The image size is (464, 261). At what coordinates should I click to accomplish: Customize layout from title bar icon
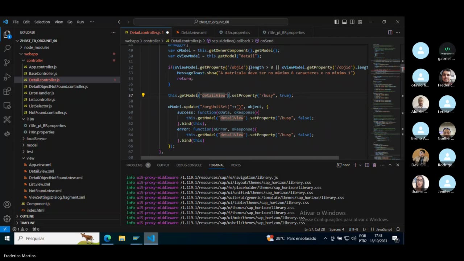click(360, 22)
